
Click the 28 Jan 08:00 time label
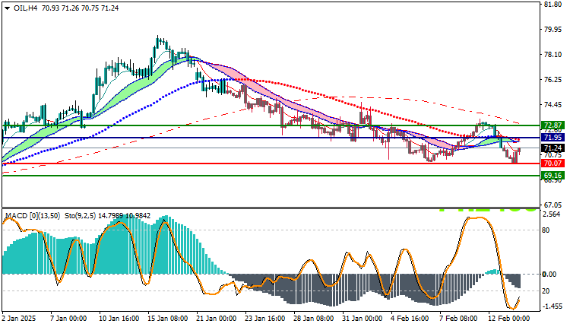[x=314, y=319]
